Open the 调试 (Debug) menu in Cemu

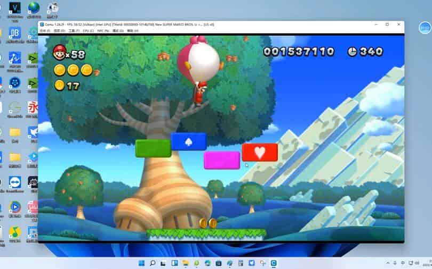[118, 31]
